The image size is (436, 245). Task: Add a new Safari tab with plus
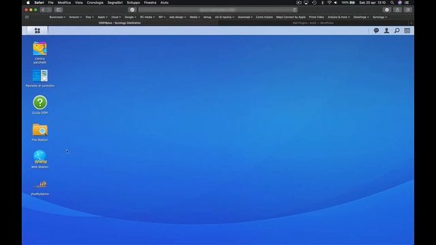pyautogui.click(x=411, y=23)
